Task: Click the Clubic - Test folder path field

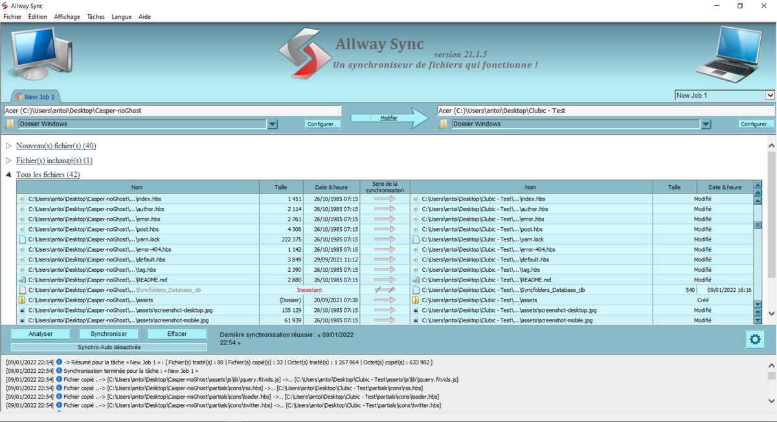Action: click(x=607, y=111)
